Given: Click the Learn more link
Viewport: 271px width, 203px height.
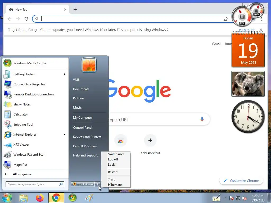Looking at the screenshot, I should click(246, 30).
